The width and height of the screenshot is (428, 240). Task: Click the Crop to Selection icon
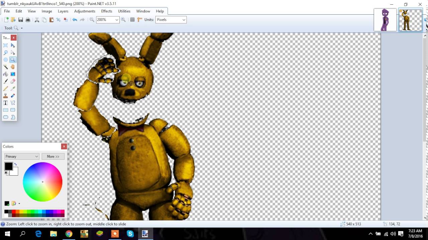[x=58, y=20]
